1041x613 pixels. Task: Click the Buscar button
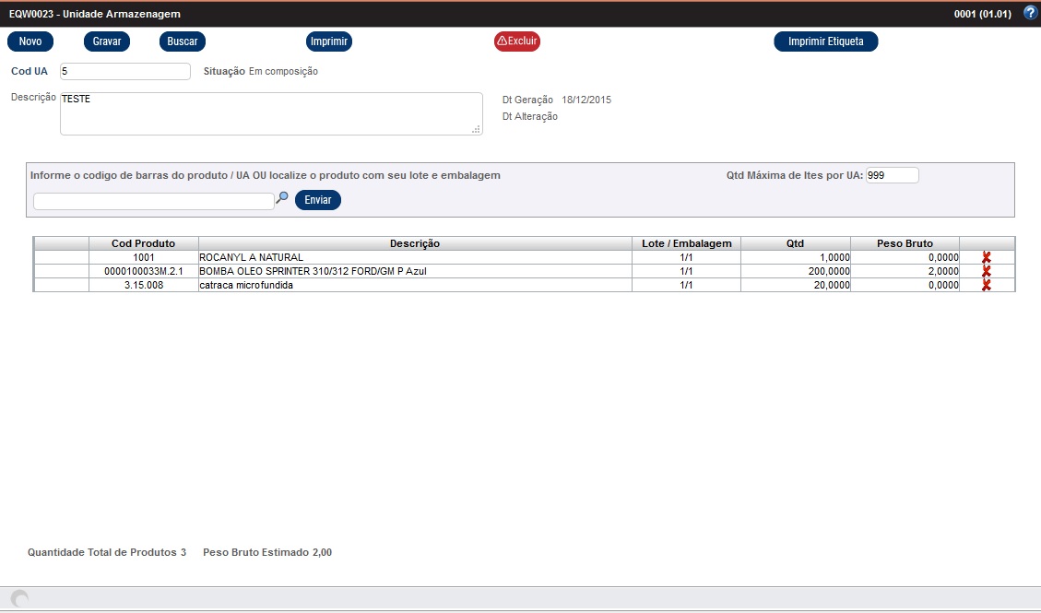[183, 41]
